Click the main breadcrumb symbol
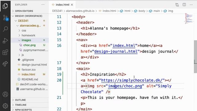Screen dimensions: 197x111 (x=155, y=11)
